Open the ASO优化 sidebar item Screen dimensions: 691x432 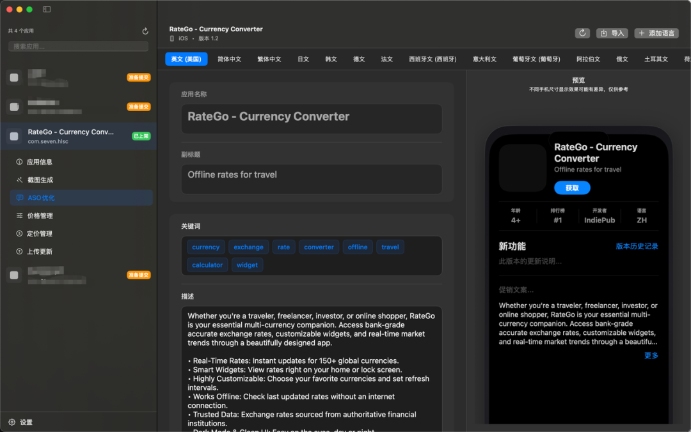pos(81,197)
